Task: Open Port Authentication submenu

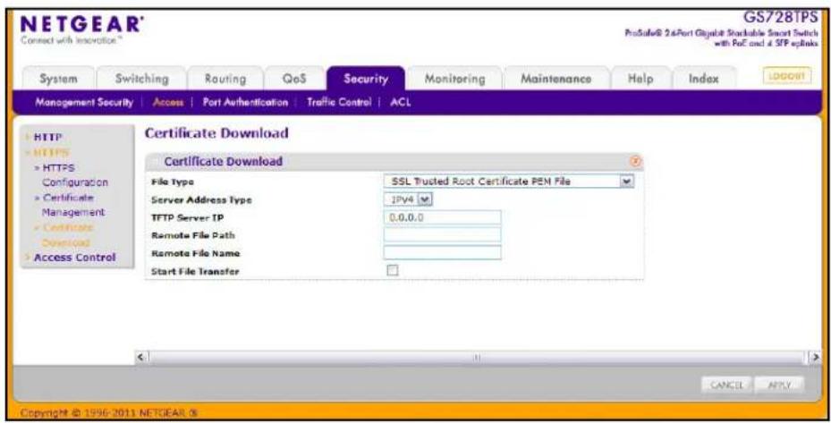Action: point(245,102)
